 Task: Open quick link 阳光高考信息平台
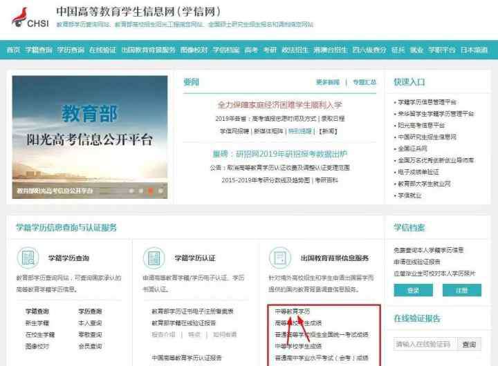(421, 125)
